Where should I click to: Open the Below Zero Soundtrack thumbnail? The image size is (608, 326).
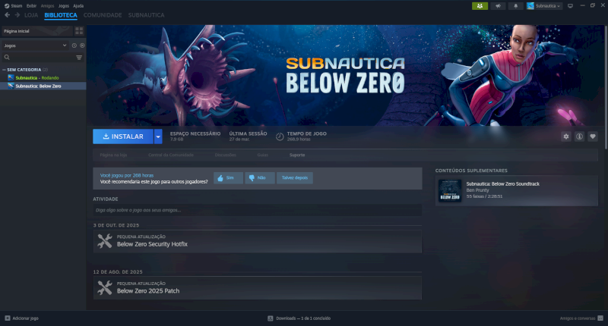450,190
